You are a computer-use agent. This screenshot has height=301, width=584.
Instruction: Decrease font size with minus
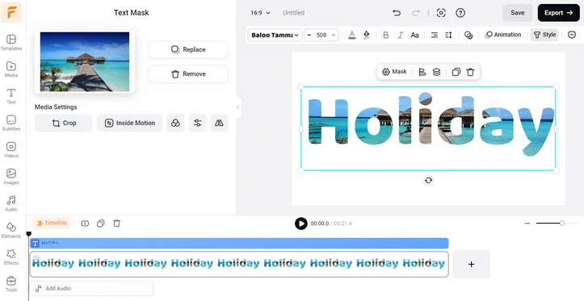pyautogui.click(x=309, y=35)
